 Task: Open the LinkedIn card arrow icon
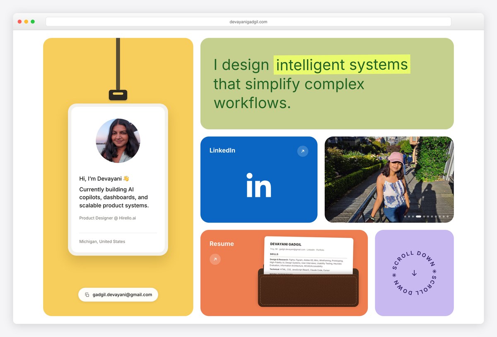click(x=303, y=151)
